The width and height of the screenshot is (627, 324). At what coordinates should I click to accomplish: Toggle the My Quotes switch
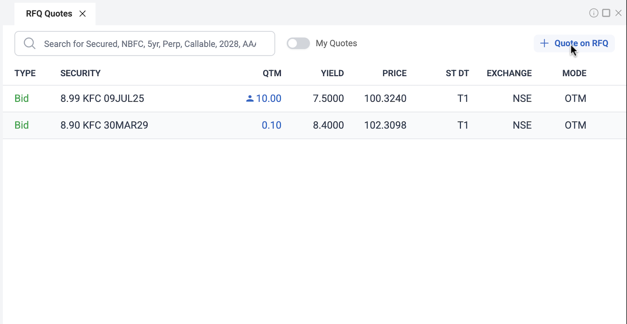pyautogui.click(x=298, y=43)
